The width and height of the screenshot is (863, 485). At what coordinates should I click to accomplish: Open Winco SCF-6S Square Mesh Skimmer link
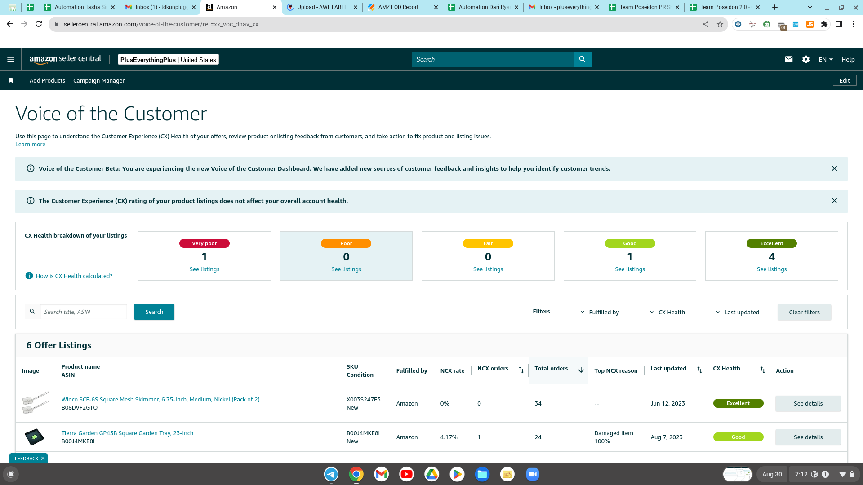[160, 399]
